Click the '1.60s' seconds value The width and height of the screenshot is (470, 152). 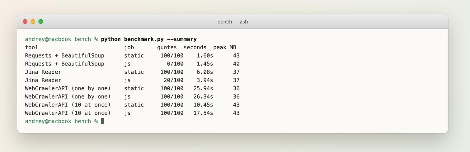pos(205,56)
